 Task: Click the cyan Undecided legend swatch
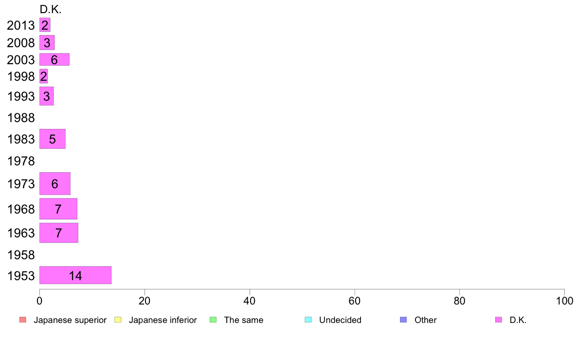[x=308, y=320]
